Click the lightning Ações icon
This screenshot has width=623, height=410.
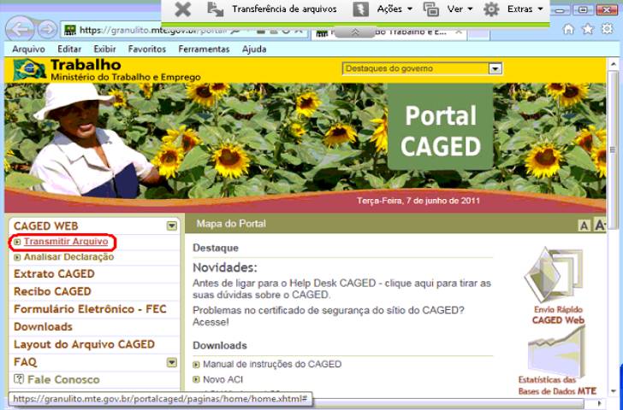coord(361,9)
